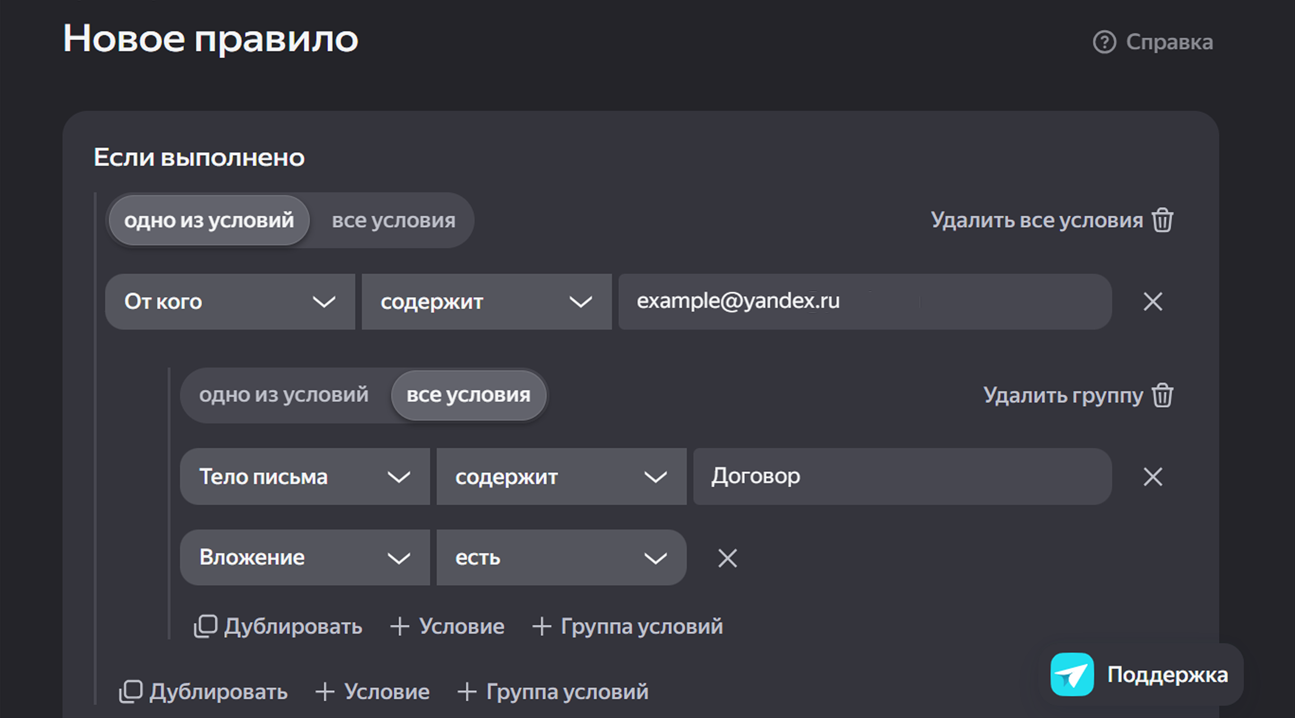Image resolution: width=1295 pixels, height=718 pixels.
Task: Click the example@yandex.ru input field
Action: coord(864,302)
